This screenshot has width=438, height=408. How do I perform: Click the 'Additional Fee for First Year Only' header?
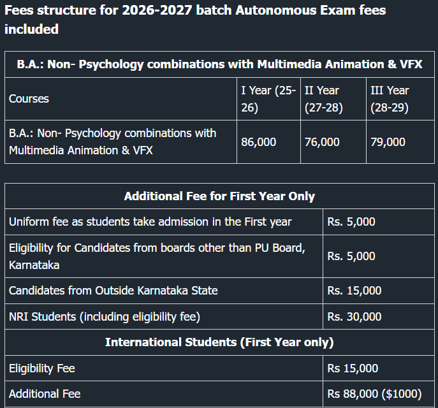[219, 196]
